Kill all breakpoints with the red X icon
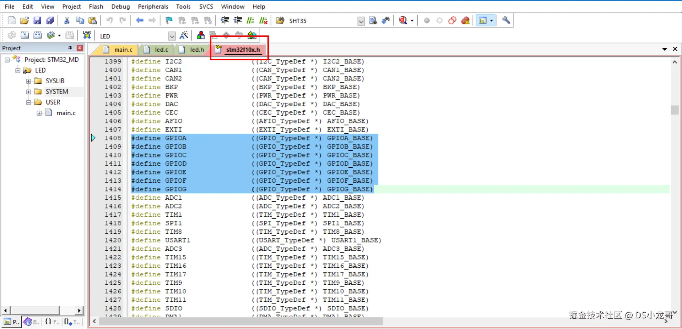The height and width of the screenshot is (329, 682). point(465,21)
